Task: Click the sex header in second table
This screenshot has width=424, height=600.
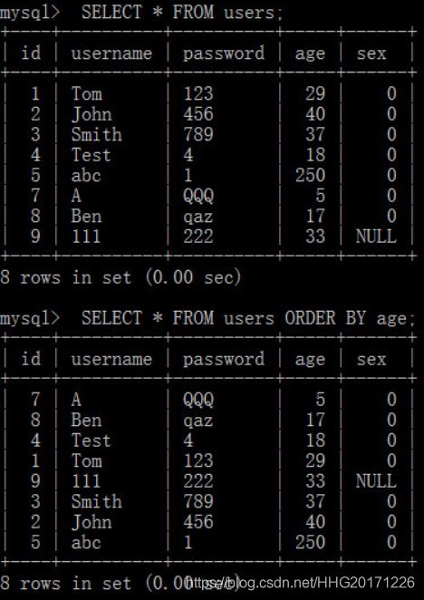Action: (x=371, y=360)
